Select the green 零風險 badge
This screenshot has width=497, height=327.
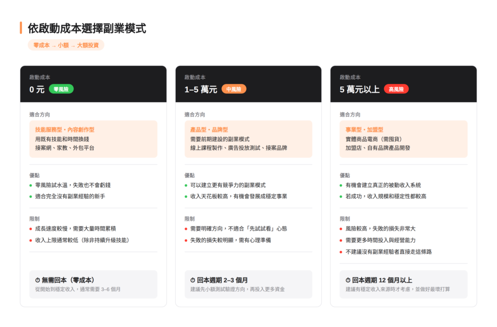click(x=61, y=89)
